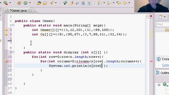Click the println call on line 12
Screen dimensions: 169x95
79,66
